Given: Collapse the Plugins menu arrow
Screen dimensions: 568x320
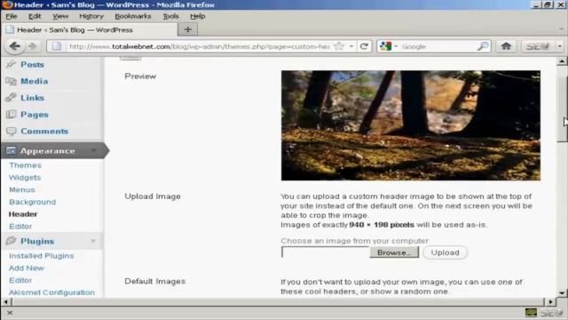Looking at the screenshot, I should pos(93,241).
